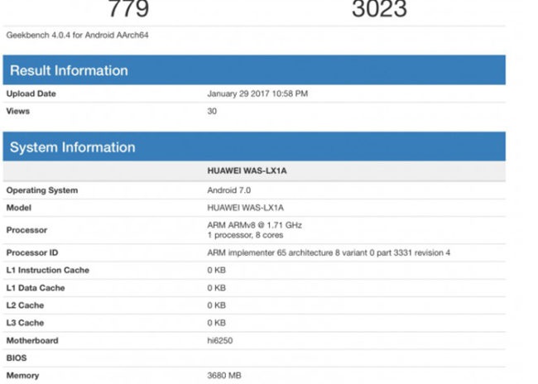Image resolution: width=538 pixels, height=384 pixels.
Task: Click the Memory label
Action: (x=22, y=376)
